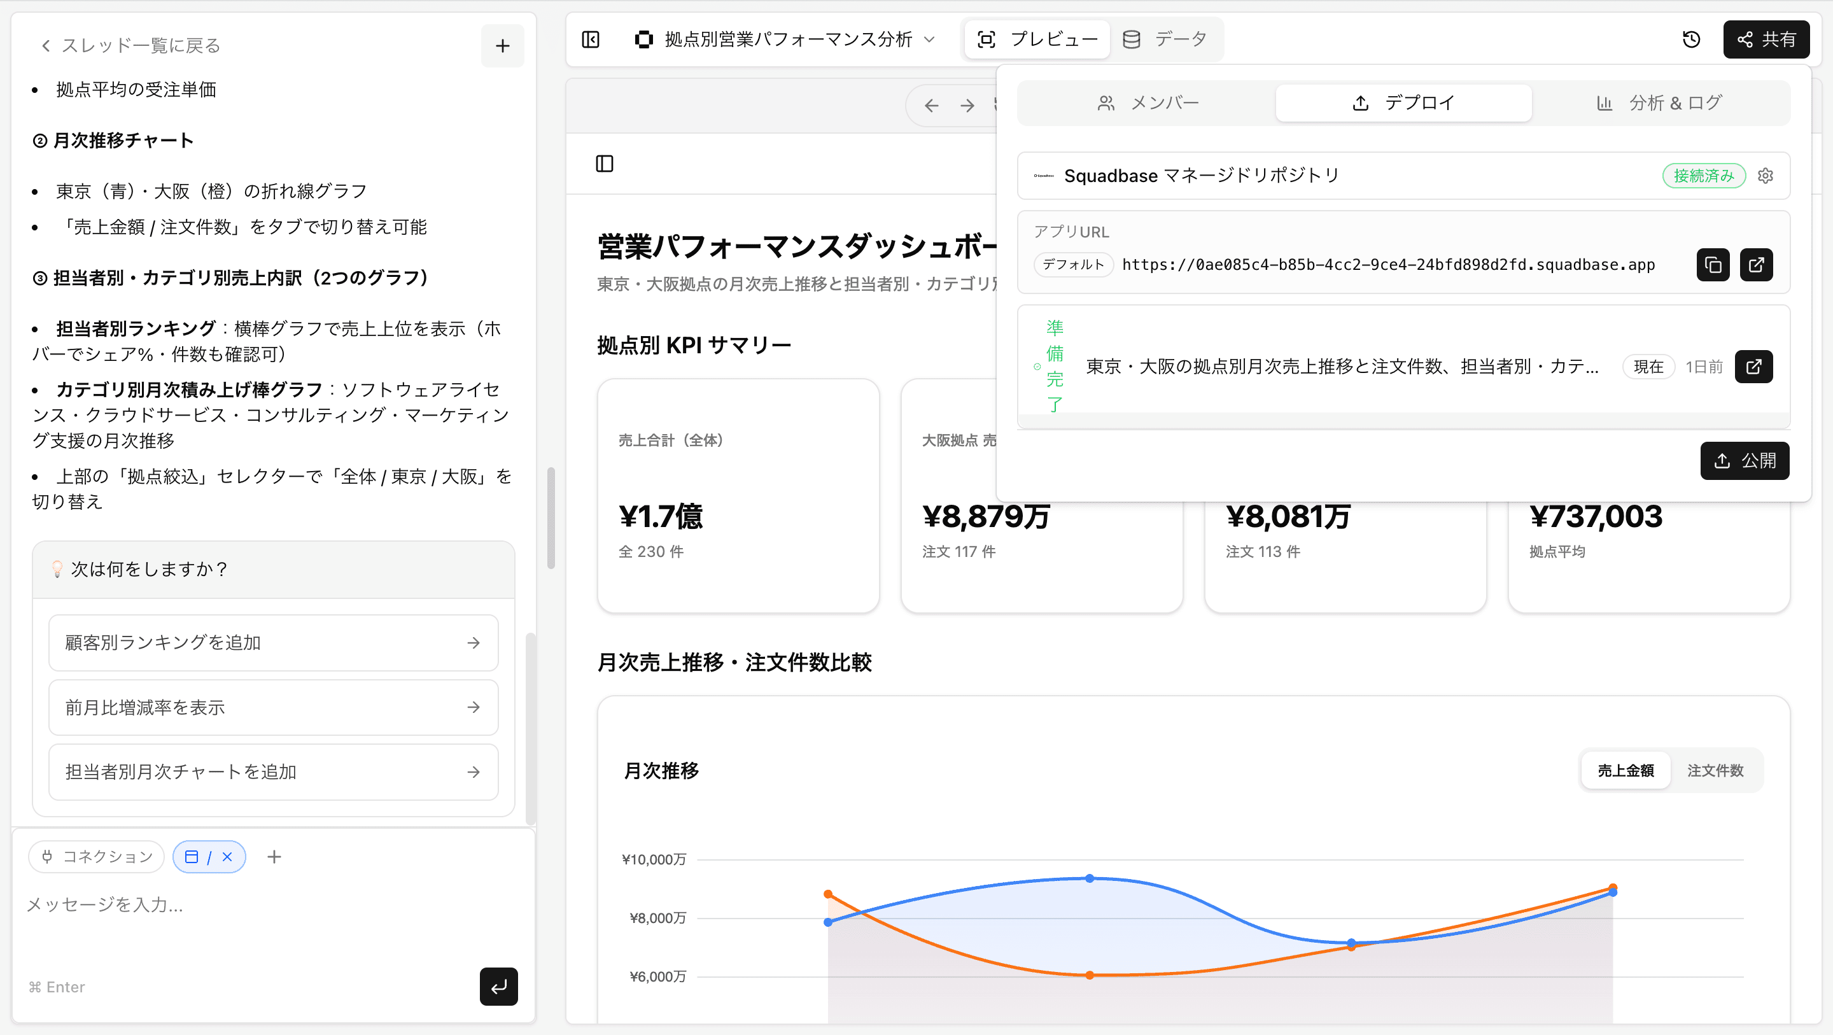This screenshot has width=1833, height=1035.
Task: Copy the app URL
Action: pos(1713,265)
